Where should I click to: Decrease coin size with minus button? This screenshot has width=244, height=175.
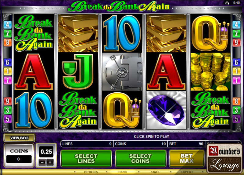[x=42, y=162]
